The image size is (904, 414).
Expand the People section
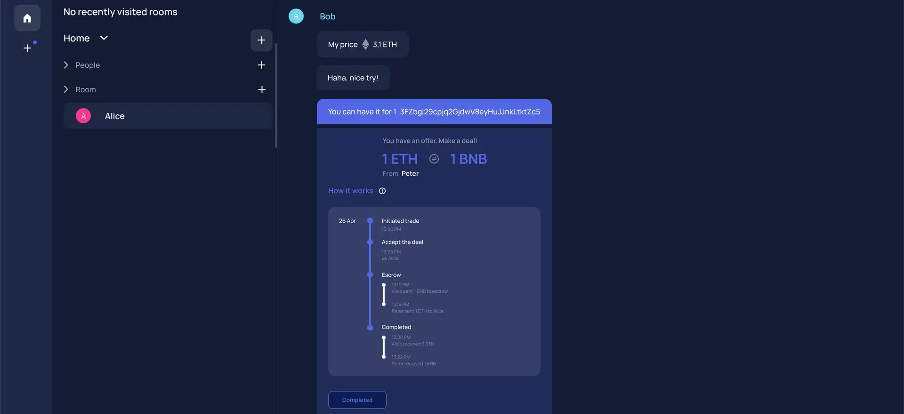click(66, 65)
